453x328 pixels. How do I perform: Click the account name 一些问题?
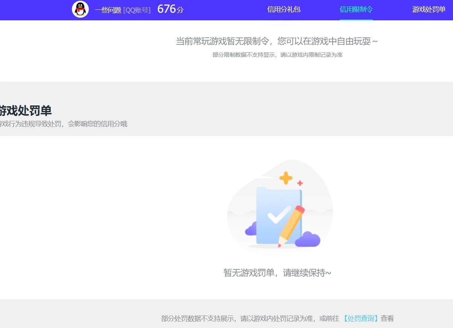coord(108,10)
